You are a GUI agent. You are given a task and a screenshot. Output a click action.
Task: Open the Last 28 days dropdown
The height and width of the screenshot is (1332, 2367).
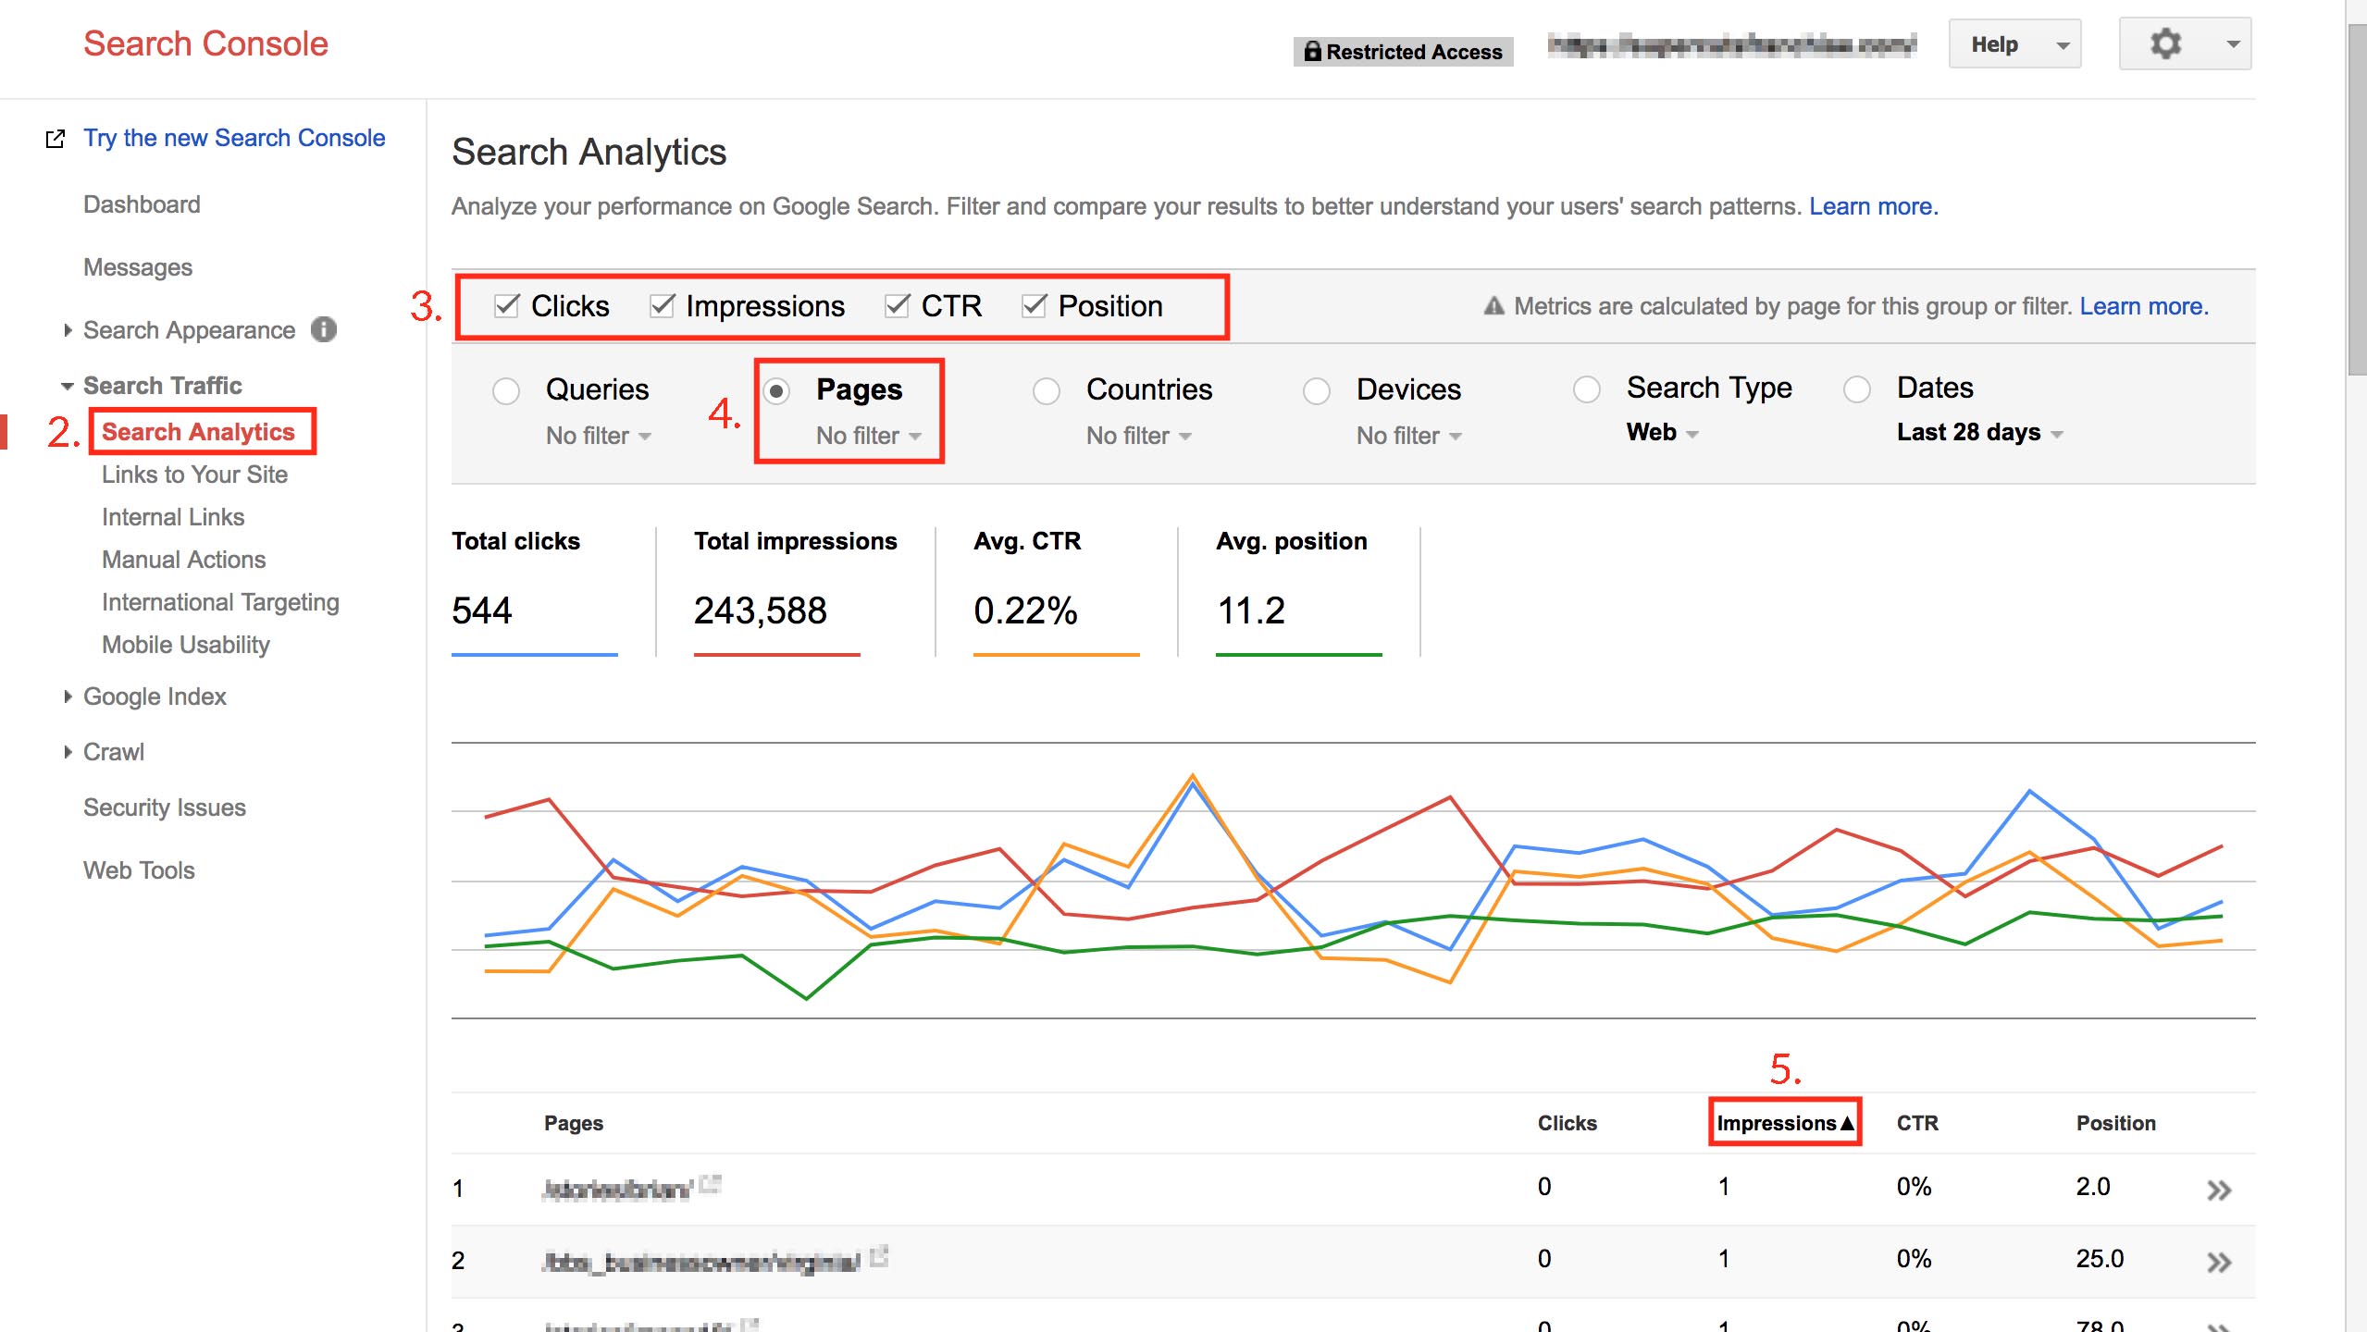1980,432
